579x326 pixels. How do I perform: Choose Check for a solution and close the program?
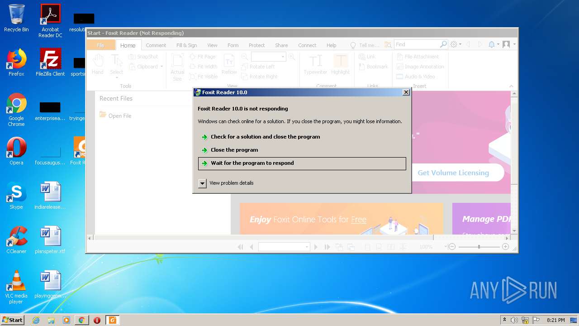pos(302,137)
